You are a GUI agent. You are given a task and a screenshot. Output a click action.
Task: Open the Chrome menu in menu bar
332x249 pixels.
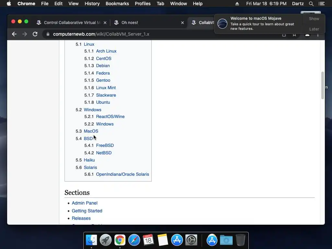26,4
